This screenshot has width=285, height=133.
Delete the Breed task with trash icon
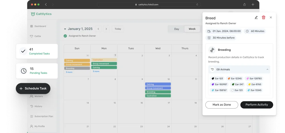[264, 17]
